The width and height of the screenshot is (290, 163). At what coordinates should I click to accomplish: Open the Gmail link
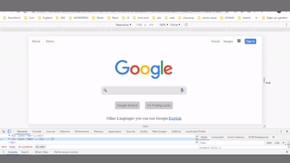[x=215, y=41]
